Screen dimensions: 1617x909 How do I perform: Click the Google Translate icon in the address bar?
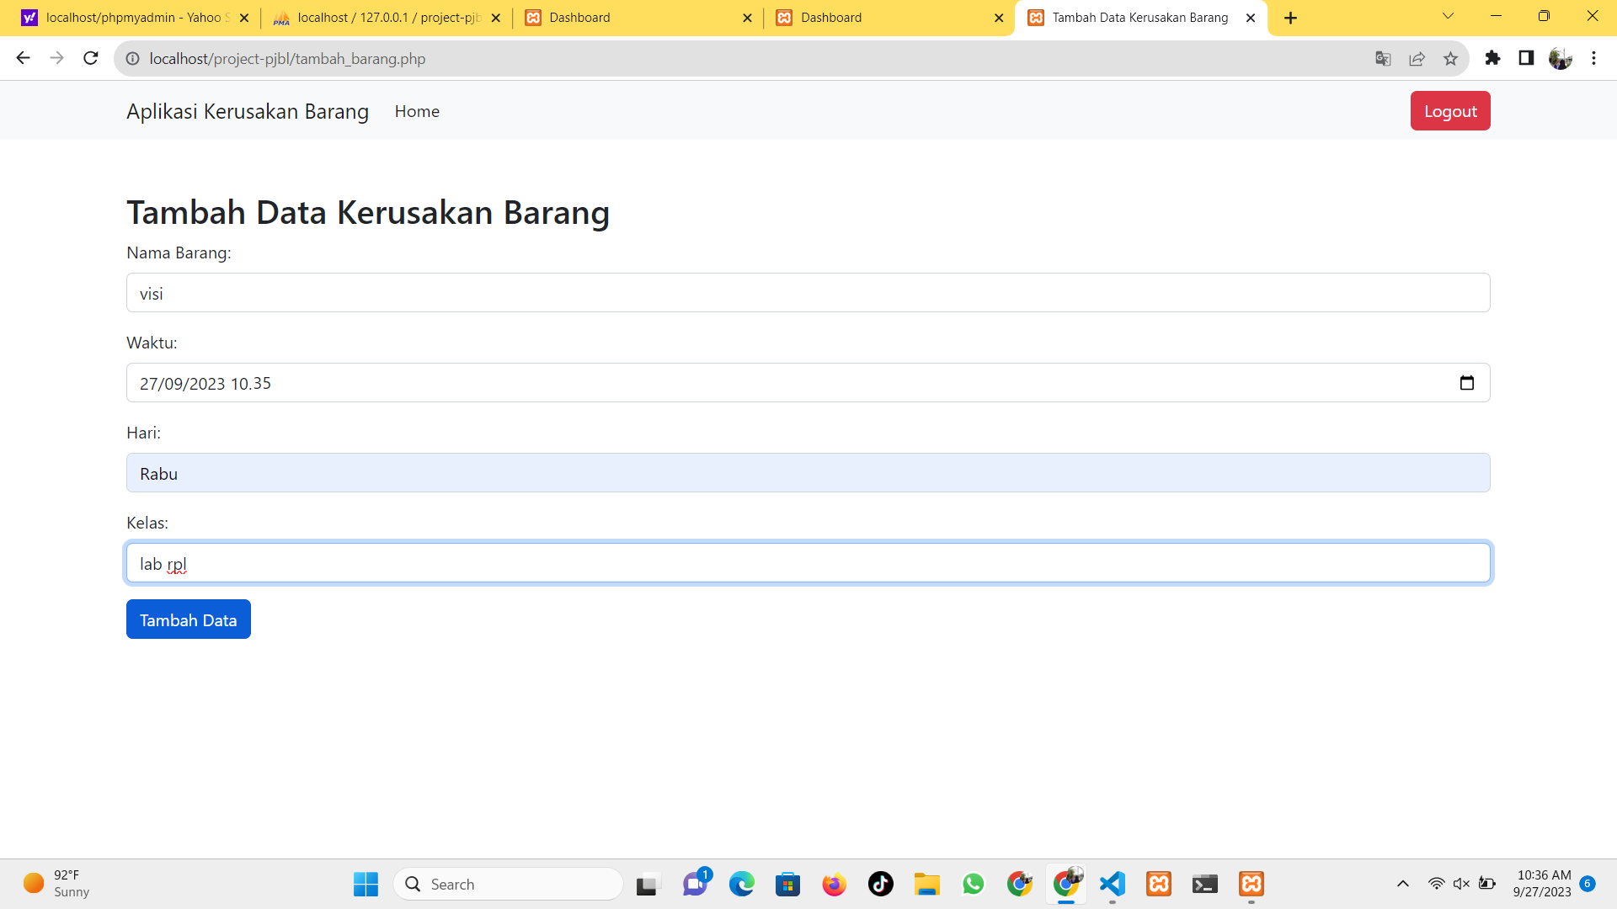click(1383, 59)
